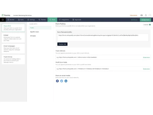153x115 pixels.
Task: Click the Subscription link
Action: [133, 15]
